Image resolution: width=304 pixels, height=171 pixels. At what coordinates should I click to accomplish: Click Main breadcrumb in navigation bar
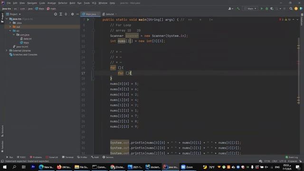[x=40, y=9]
